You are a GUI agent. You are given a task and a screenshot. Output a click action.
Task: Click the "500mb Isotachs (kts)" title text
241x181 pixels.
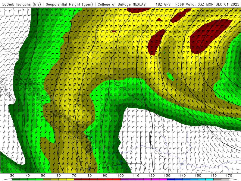point(21,5)
